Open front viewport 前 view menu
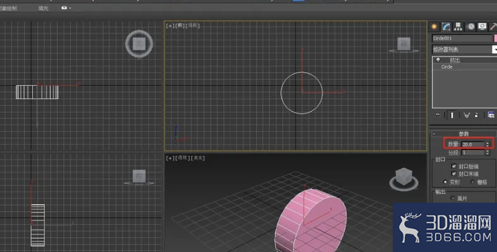Screen dimensions: 497x252 pos(180,26)
